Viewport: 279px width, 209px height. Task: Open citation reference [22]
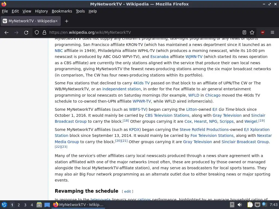(x=58, y=147)
